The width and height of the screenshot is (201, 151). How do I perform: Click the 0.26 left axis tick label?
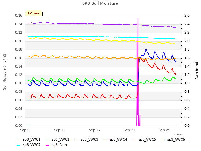pyautogui.click(x=19, y=16)
